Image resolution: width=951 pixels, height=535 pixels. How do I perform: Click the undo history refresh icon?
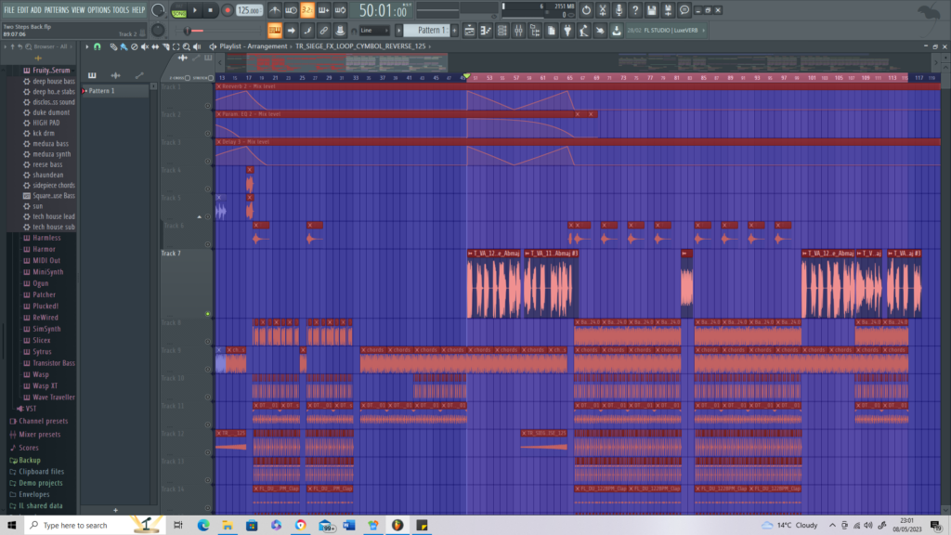(586, 10)
